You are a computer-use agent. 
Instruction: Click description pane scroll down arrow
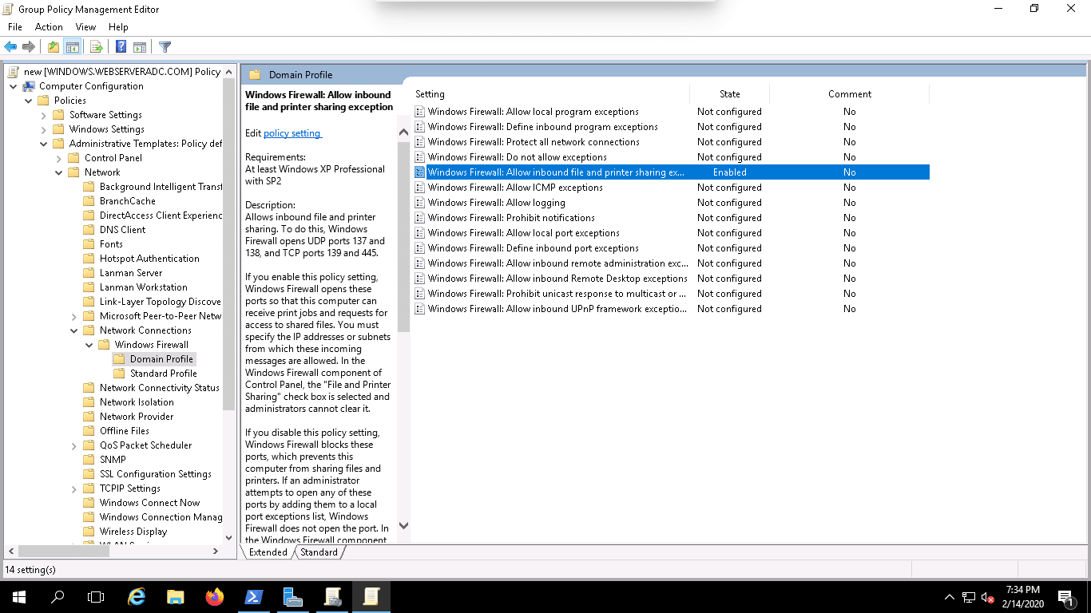(x=403, y=525)
